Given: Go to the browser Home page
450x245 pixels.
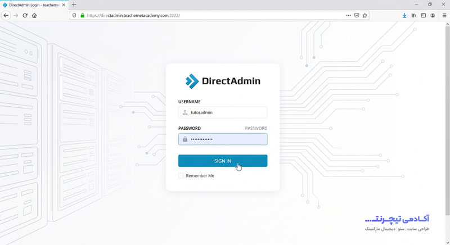Looking at the screenshot, I should [x=34, y=16].
